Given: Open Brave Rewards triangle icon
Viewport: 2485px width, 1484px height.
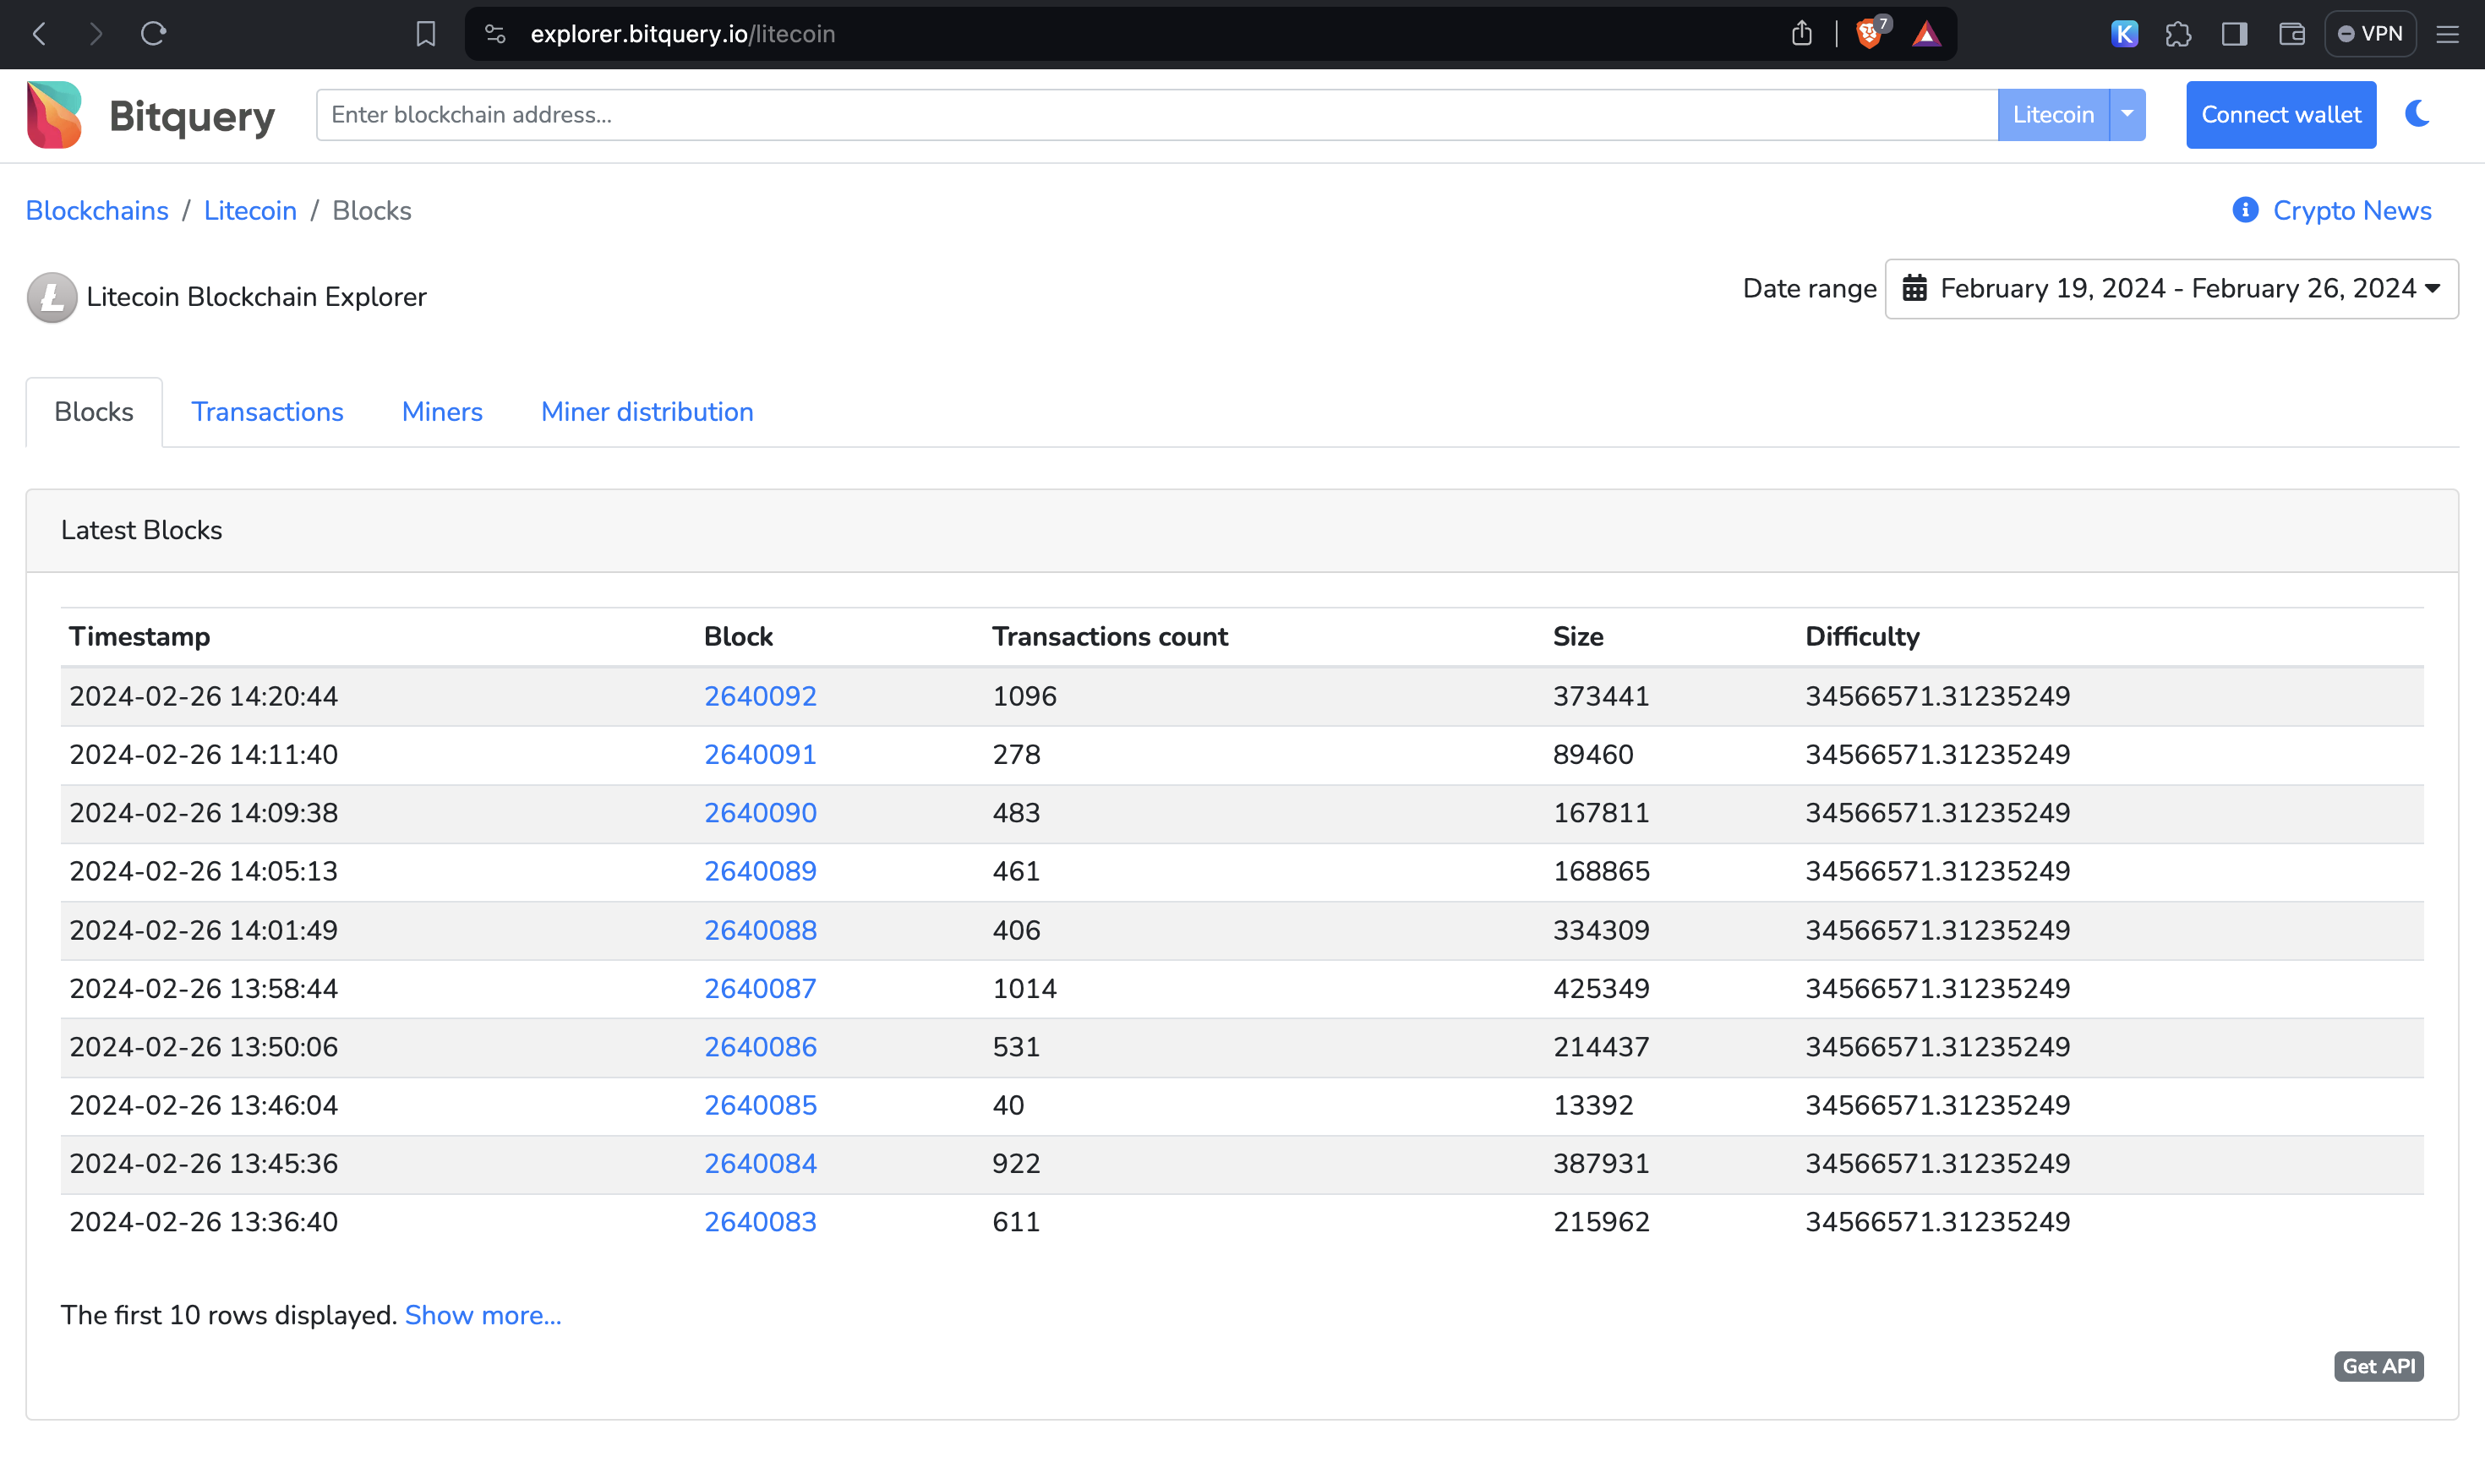Looking at the screenshot, I should tap(1927, 34).
